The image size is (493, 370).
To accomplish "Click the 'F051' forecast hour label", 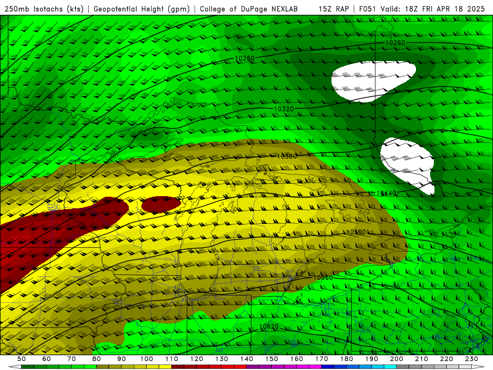I will click(367, 9).
